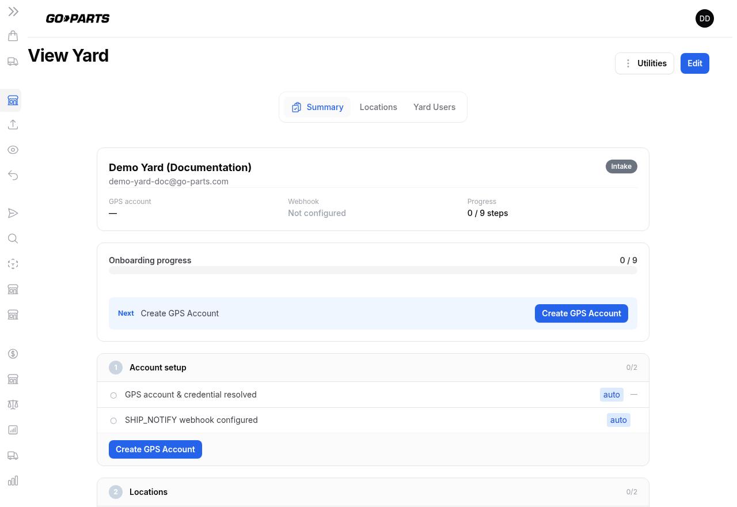
Task: Click the boxed chart report sidebar icon
Action: click(x=13, y=430)
